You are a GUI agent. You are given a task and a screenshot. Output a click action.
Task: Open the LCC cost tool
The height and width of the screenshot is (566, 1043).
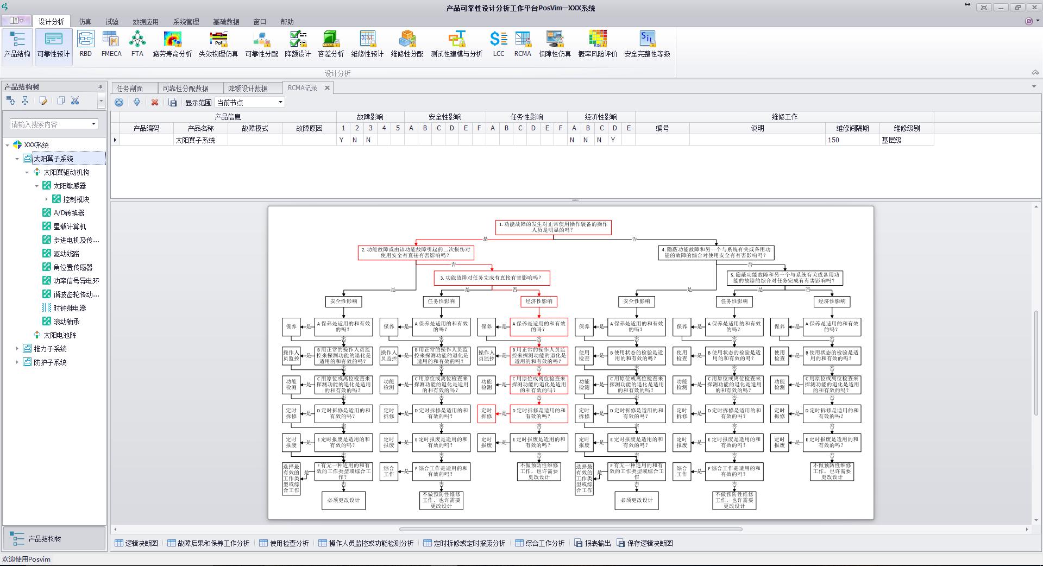499,45
